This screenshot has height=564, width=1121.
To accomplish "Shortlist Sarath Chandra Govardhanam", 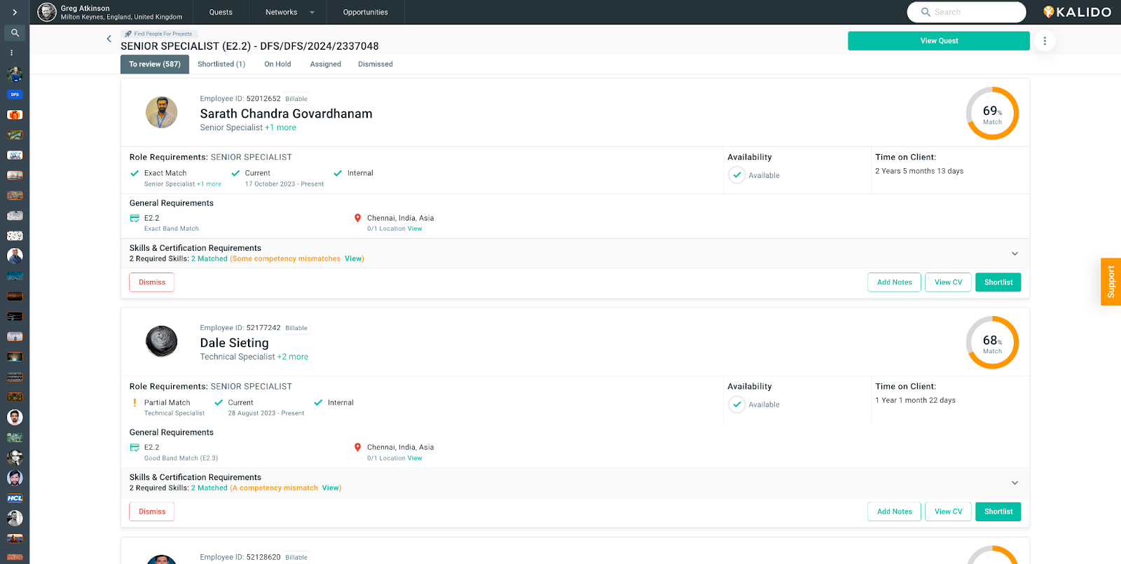I will pos(998,282).
